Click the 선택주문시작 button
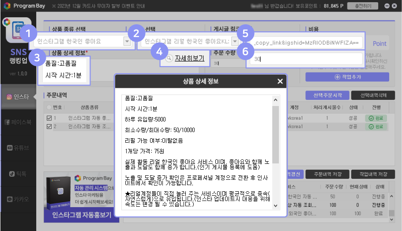The image size is (402, 231). [x=327, y=95]
